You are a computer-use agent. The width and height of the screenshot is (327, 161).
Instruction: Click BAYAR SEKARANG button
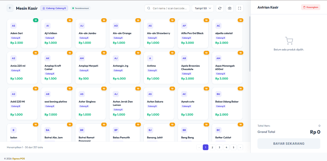pos(289,143)
